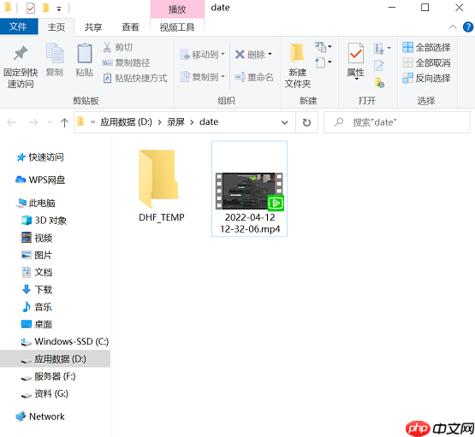The image size is (475, 437).
Task: Open recent locations dropdown arrow
Action: pyautogui.click(x=50, y=122)
